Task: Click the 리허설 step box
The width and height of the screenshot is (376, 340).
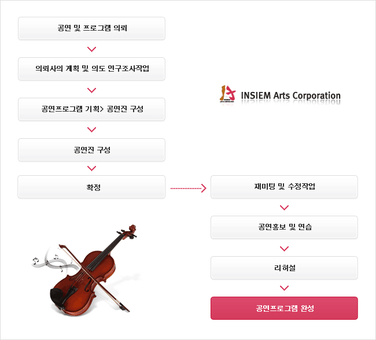Action: click(284, 268)
